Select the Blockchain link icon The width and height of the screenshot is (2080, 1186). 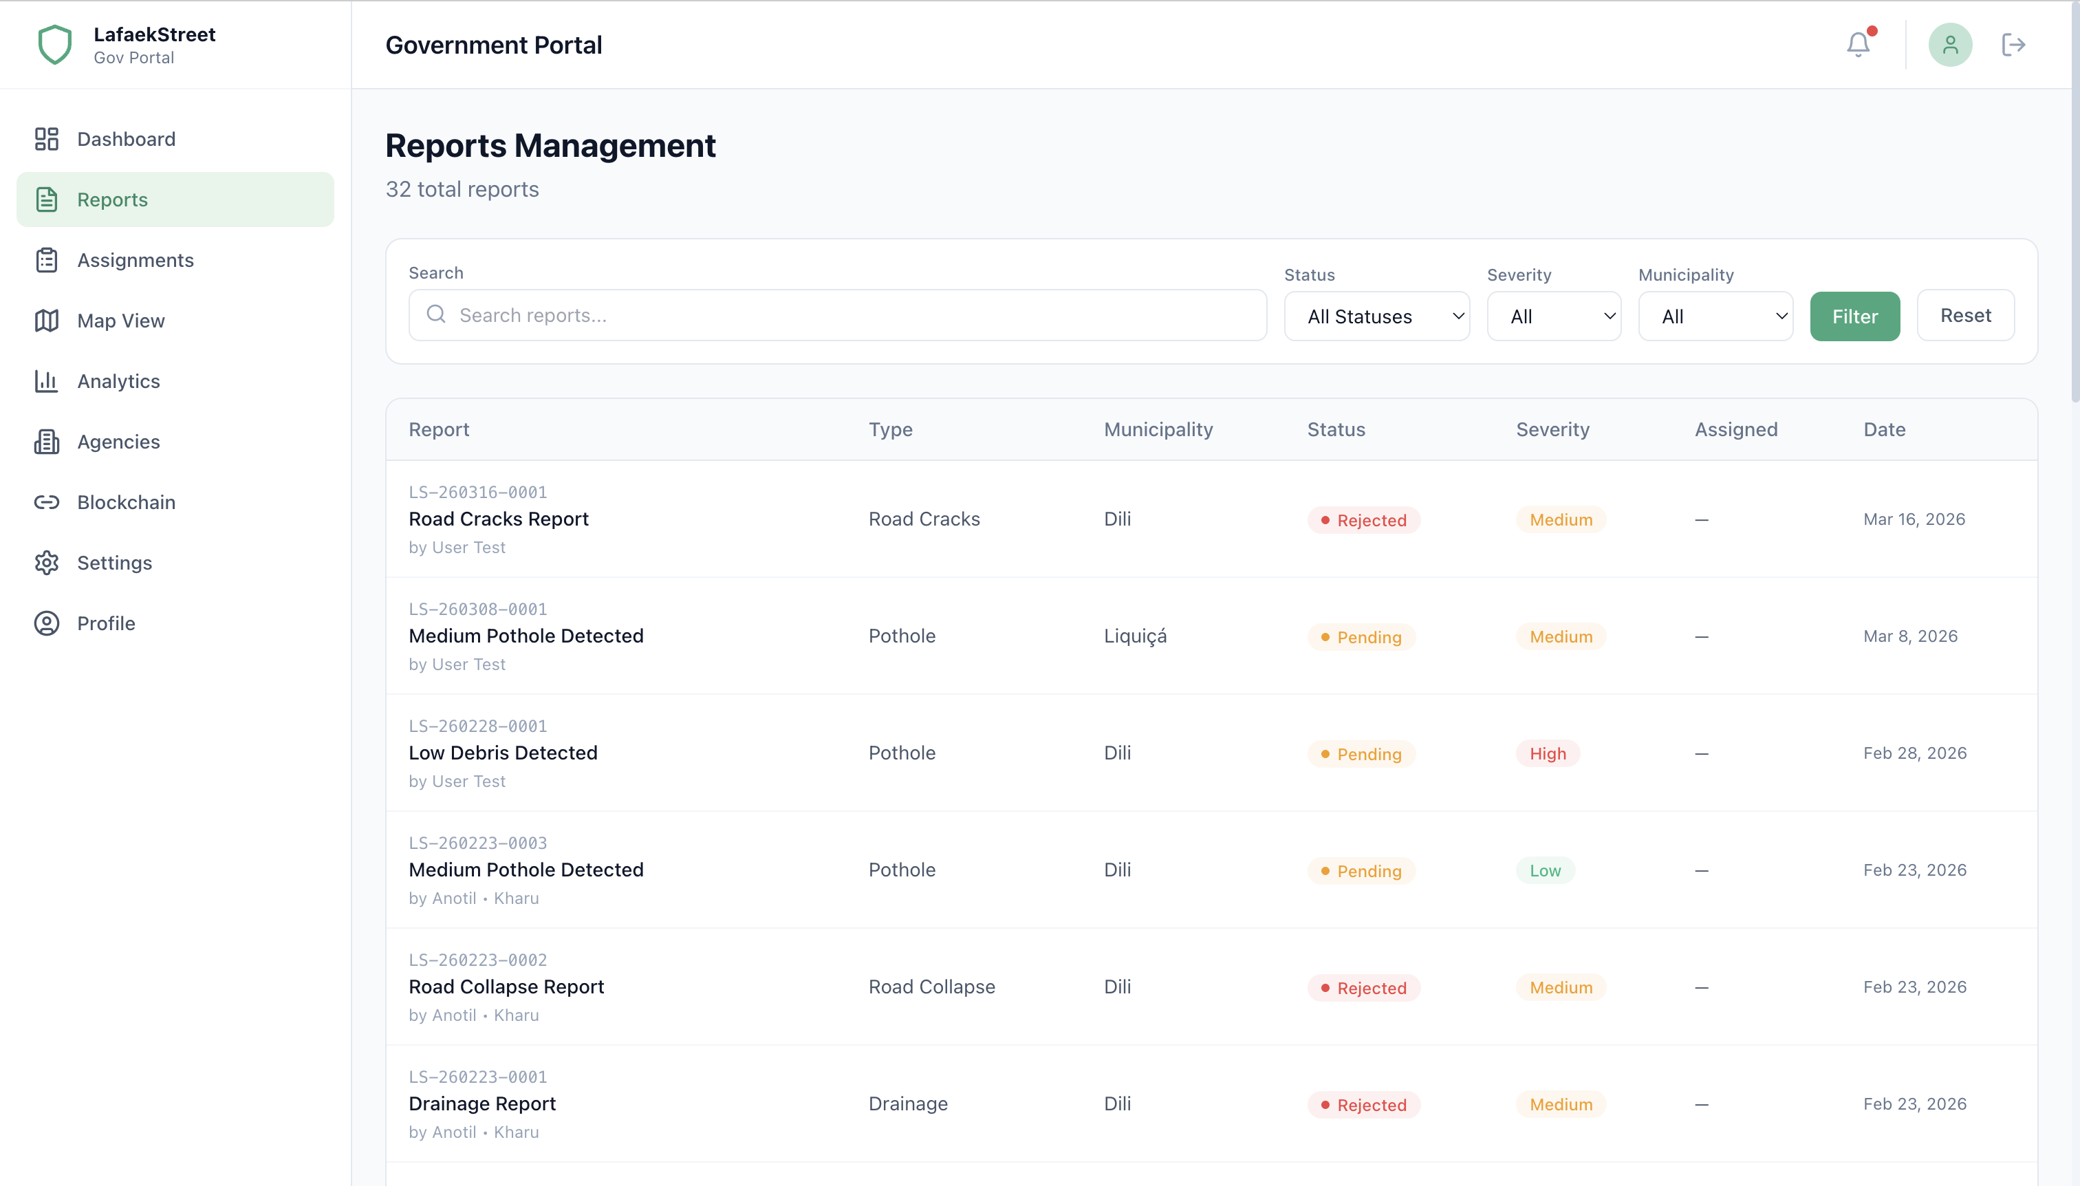pyautogui.click(x=46, y=502)
